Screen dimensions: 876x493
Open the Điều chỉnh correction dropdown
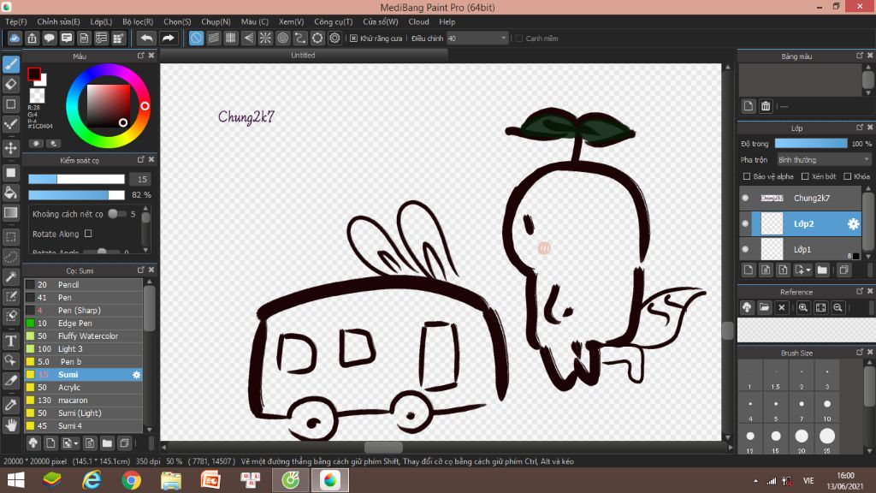tap(477, 39)
